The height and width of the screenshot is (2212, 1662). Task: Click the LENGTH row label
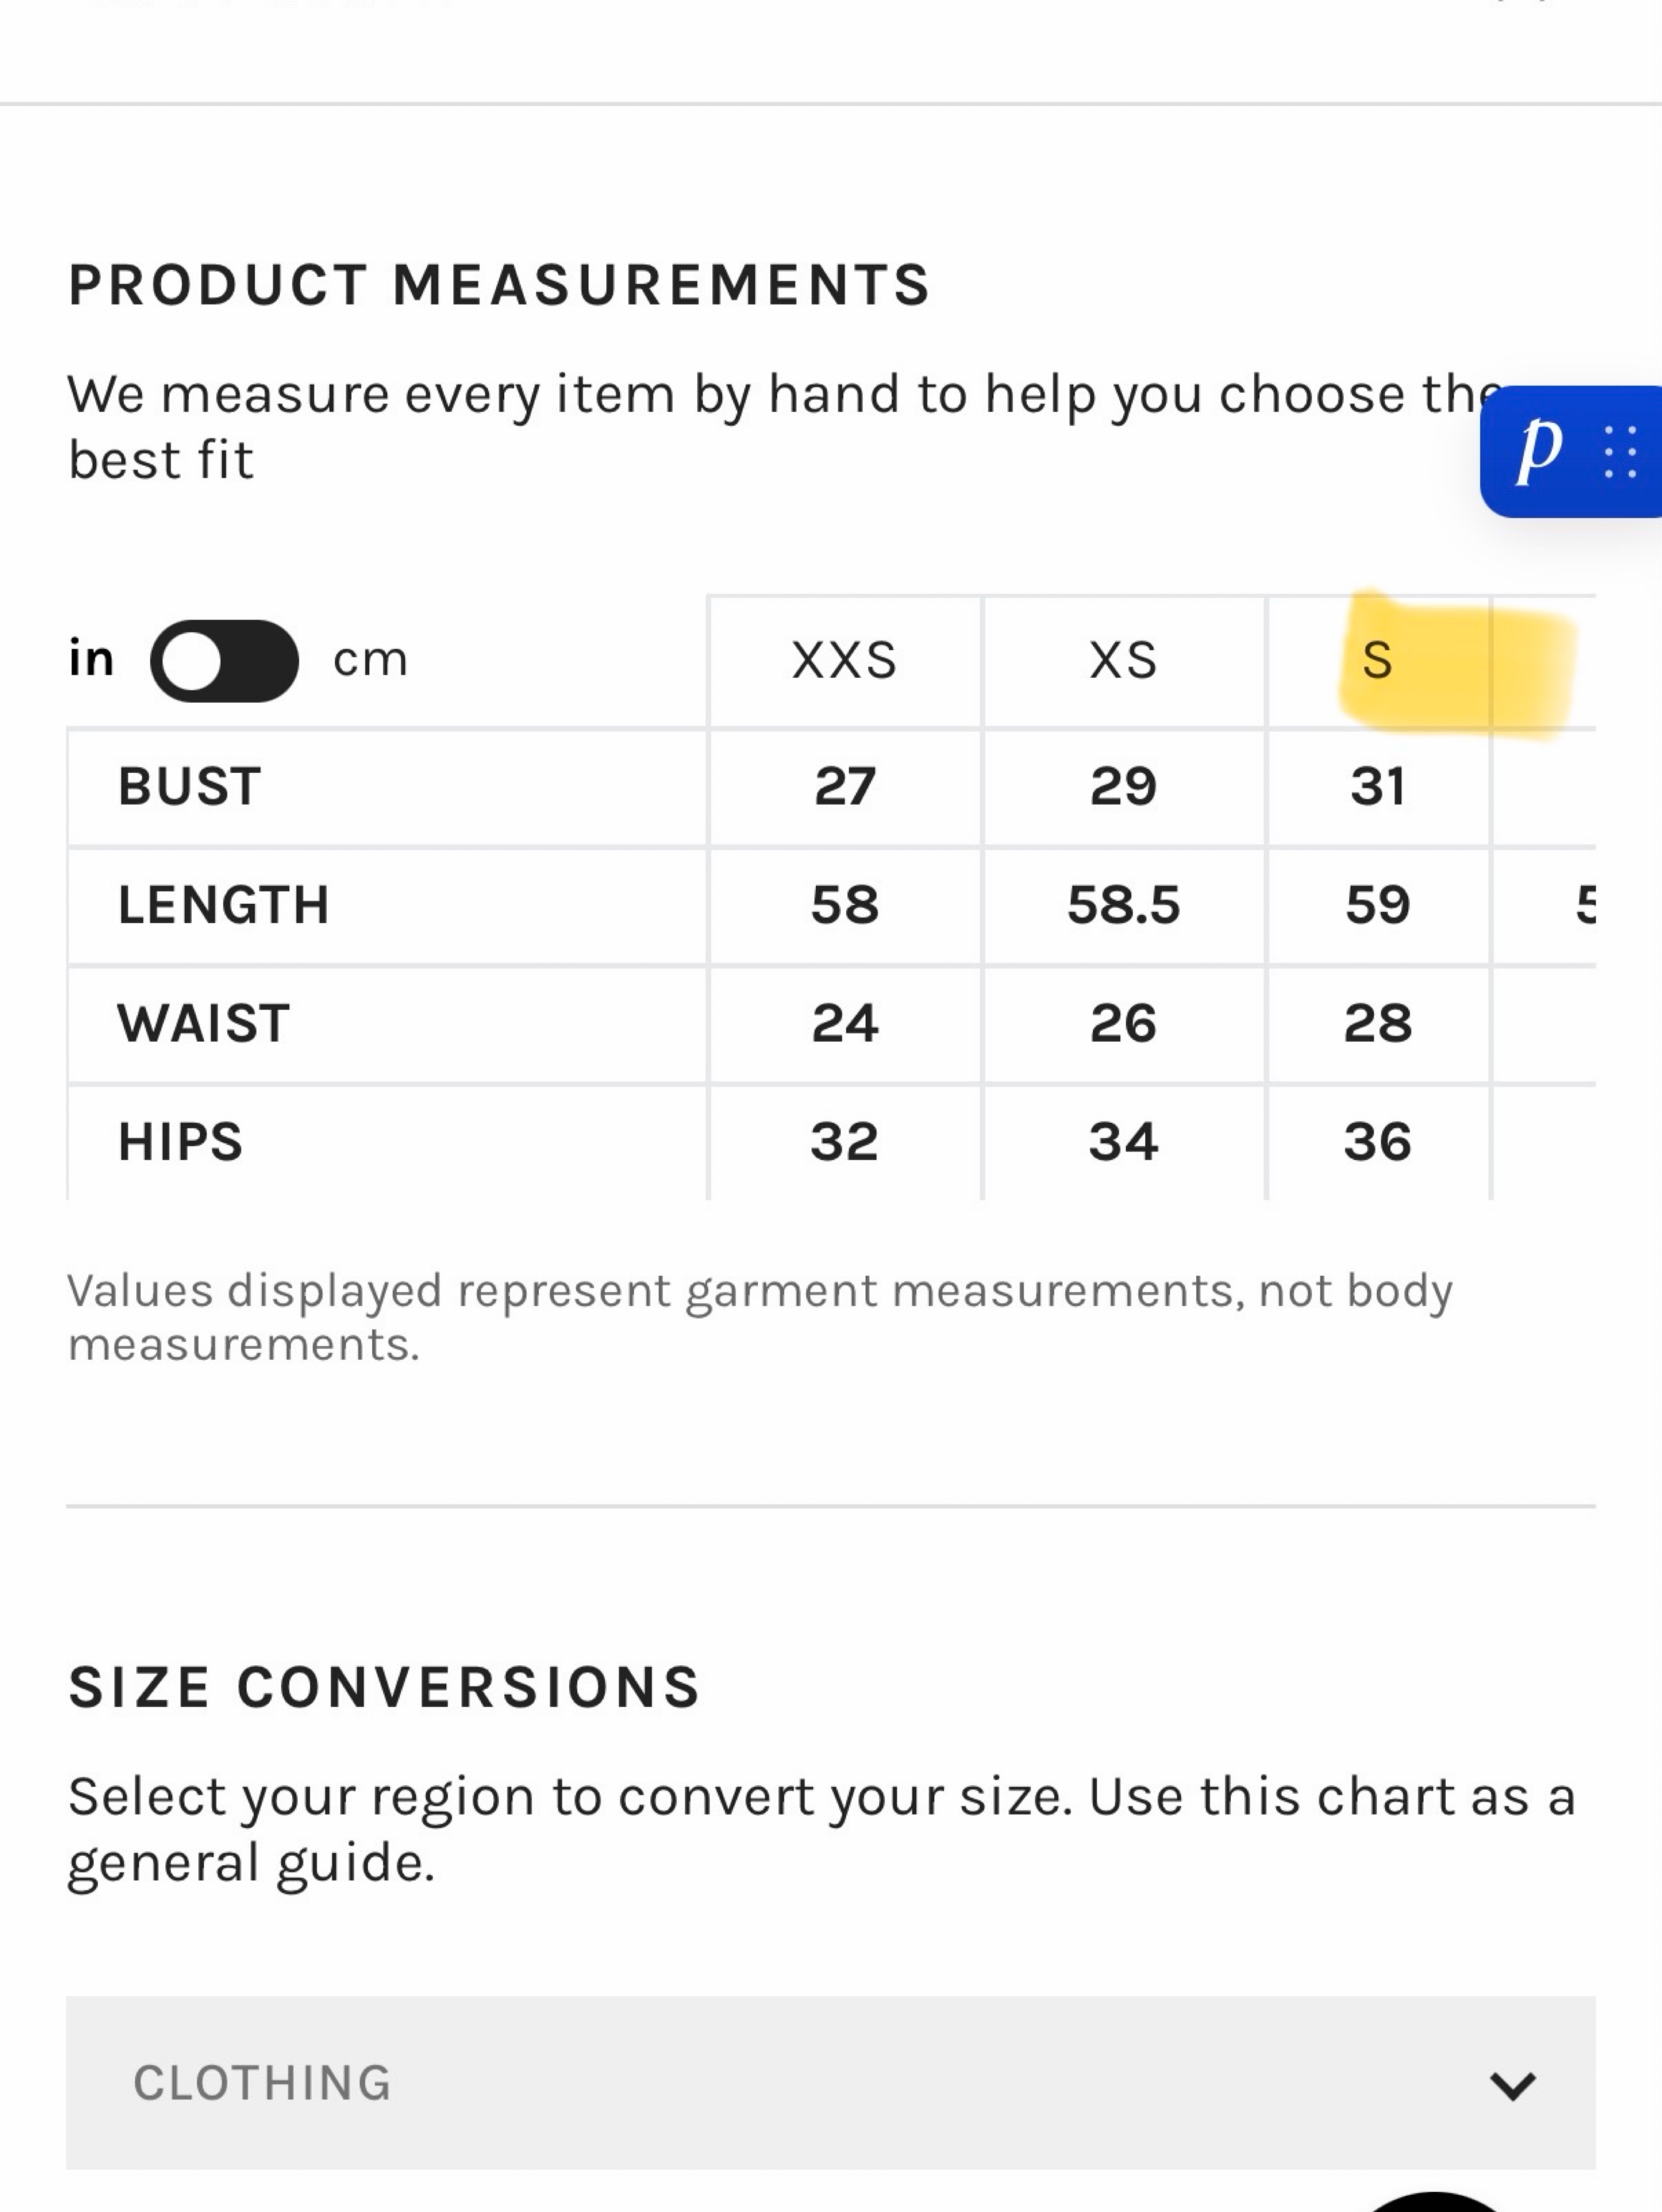click(224, 906)
